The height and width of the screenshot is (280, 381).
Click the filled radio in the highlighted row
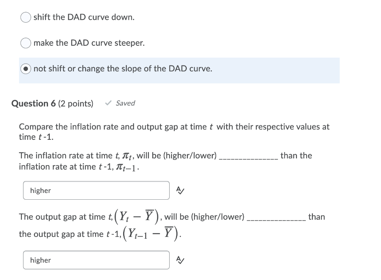(x=25, y=68)
